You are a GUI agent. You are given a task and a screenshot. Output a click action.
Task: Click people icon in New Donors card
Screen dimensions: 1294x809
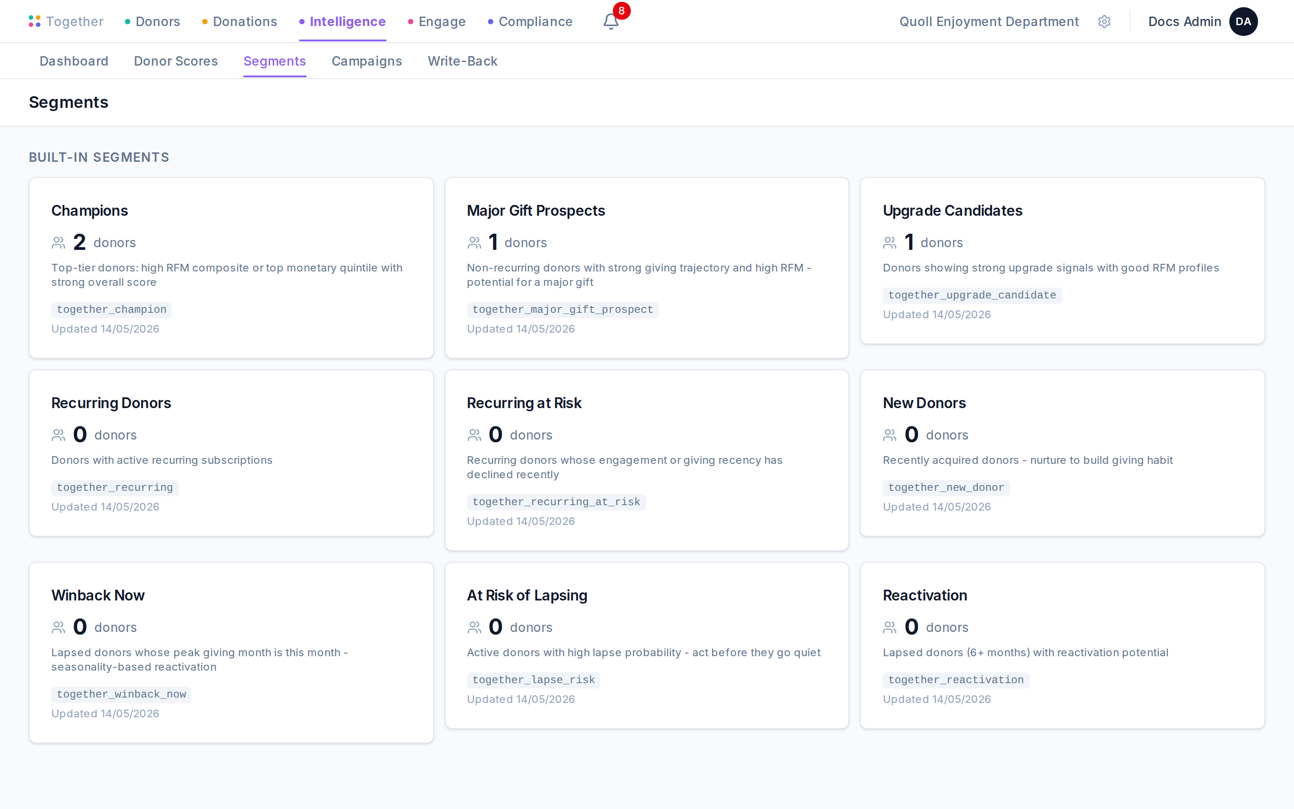[890, 435]
